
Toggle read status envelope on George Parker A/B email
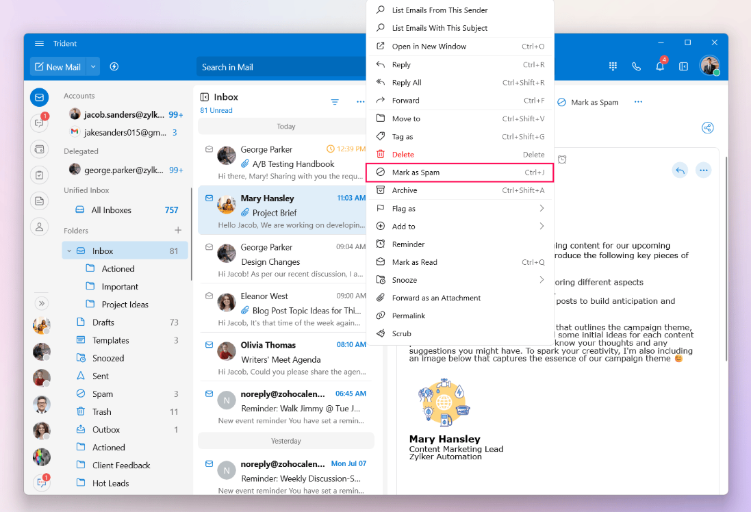pos(209,149)
